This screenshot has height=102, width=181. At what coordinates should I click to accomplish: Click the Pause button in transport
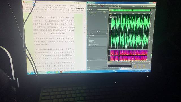tap(121, 62)
